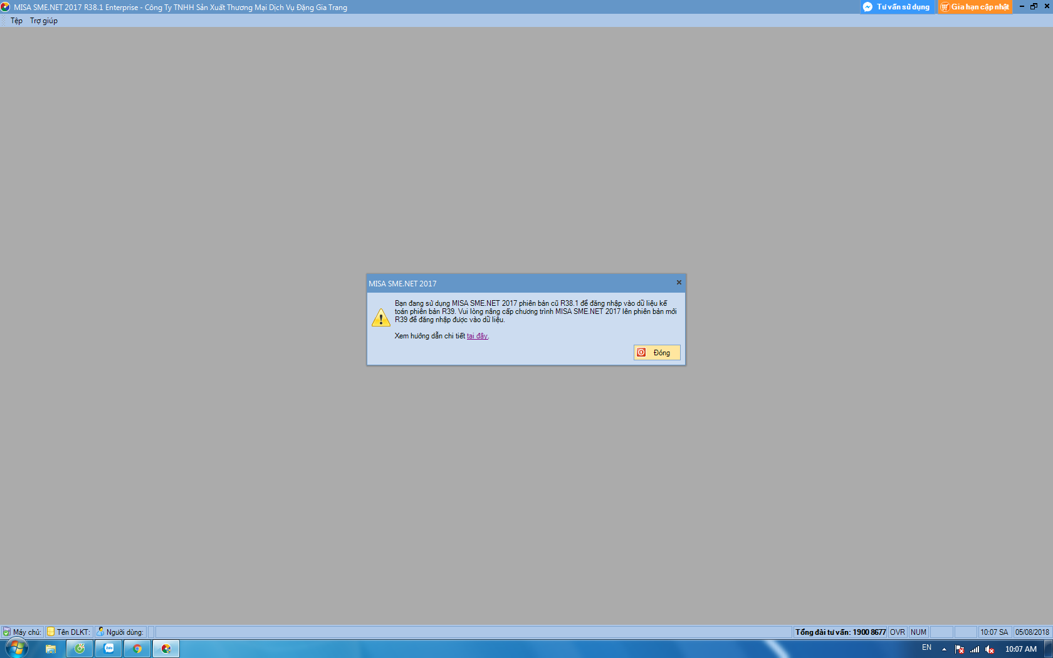Image resolution: width=1053 pixels, height=658 pixels.
Task: Click the Gia hạn cập nhật button
Action: pyautogui.click(x=975, y=7)
